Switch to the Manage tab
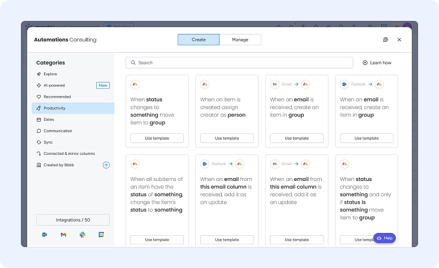Viewport: 439px width, 268px height. pyautogui.click(x=240, y=40)
